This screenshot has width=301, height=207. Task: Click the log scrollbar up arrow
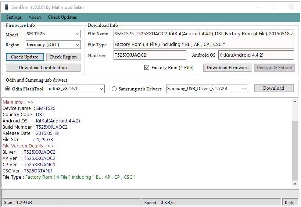pyautogui.click(x=295, y=101)
